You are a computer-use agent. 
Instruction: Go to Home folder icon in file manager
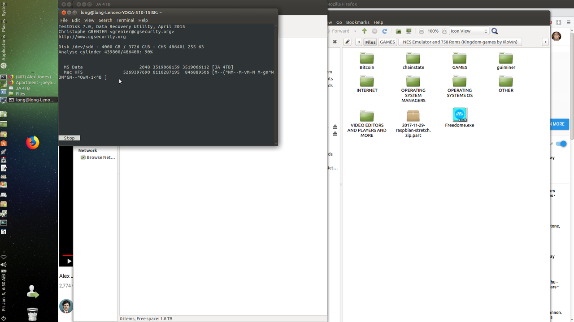[399, 31]
